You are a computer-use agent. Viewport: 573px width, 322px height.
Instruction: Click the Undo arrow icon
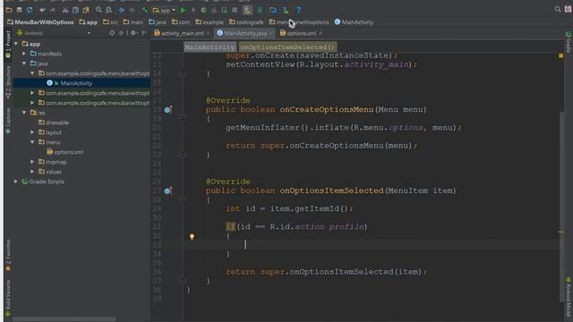[x=42, y=10]
